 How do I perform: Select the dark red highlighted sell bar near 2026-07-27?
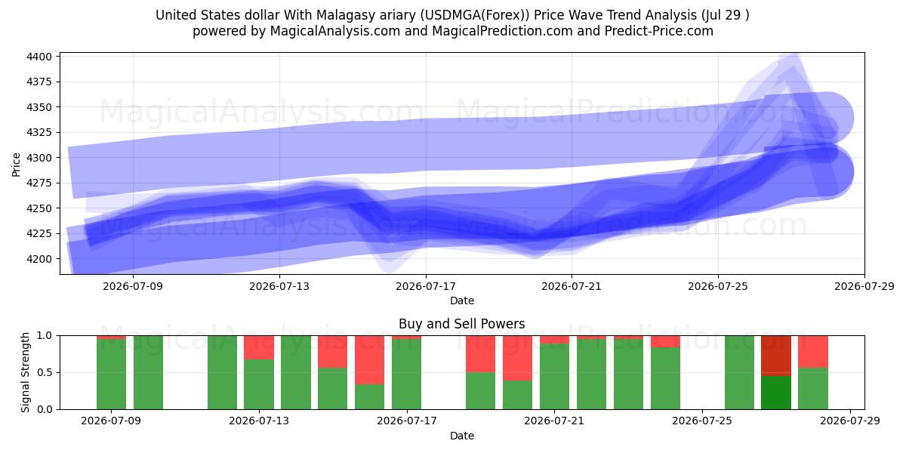click(x=776, y=356)
